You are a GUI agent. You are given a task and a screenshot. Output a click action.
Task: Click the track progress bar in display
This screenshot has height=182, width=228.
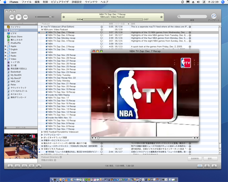pyautogui.click(x=112, y=19)
